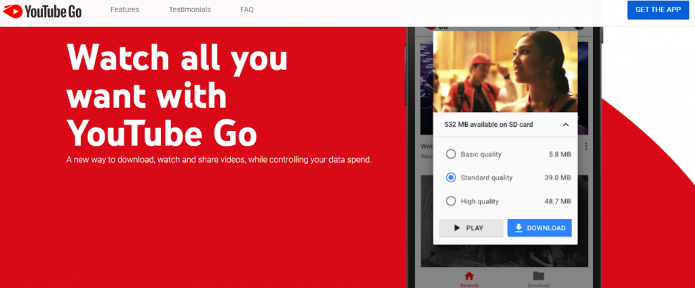
Task: Click the "Watch all you want" headline
Action: tap(177, 95)
